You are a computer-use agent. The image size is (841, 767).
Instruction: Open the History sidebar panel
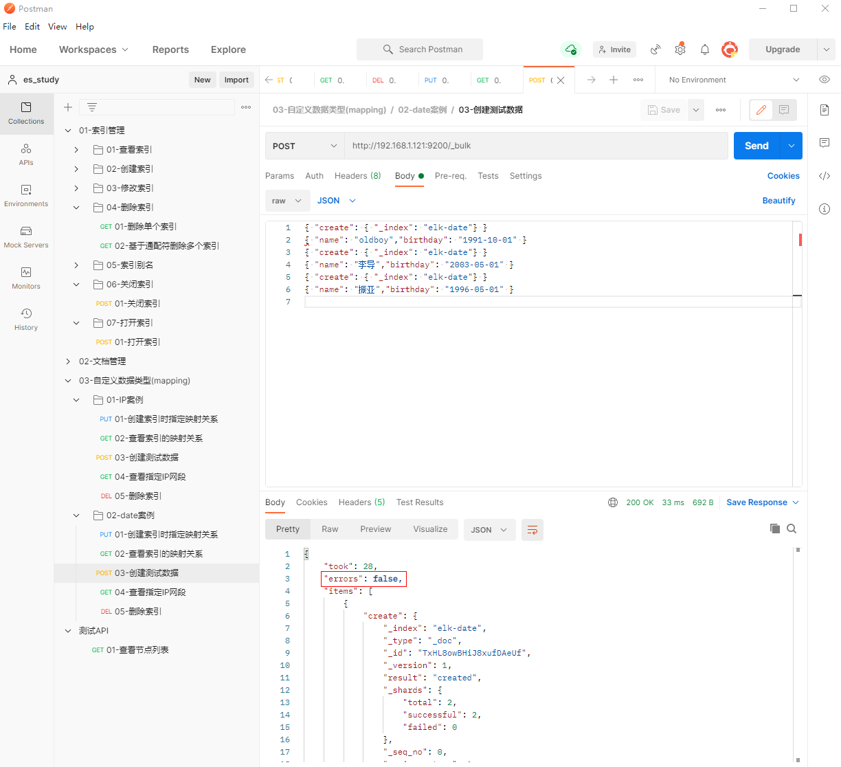tap(26, 320)
